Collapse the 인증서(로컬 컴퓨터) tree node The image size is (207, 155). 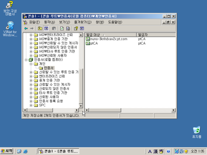(26, 60)
